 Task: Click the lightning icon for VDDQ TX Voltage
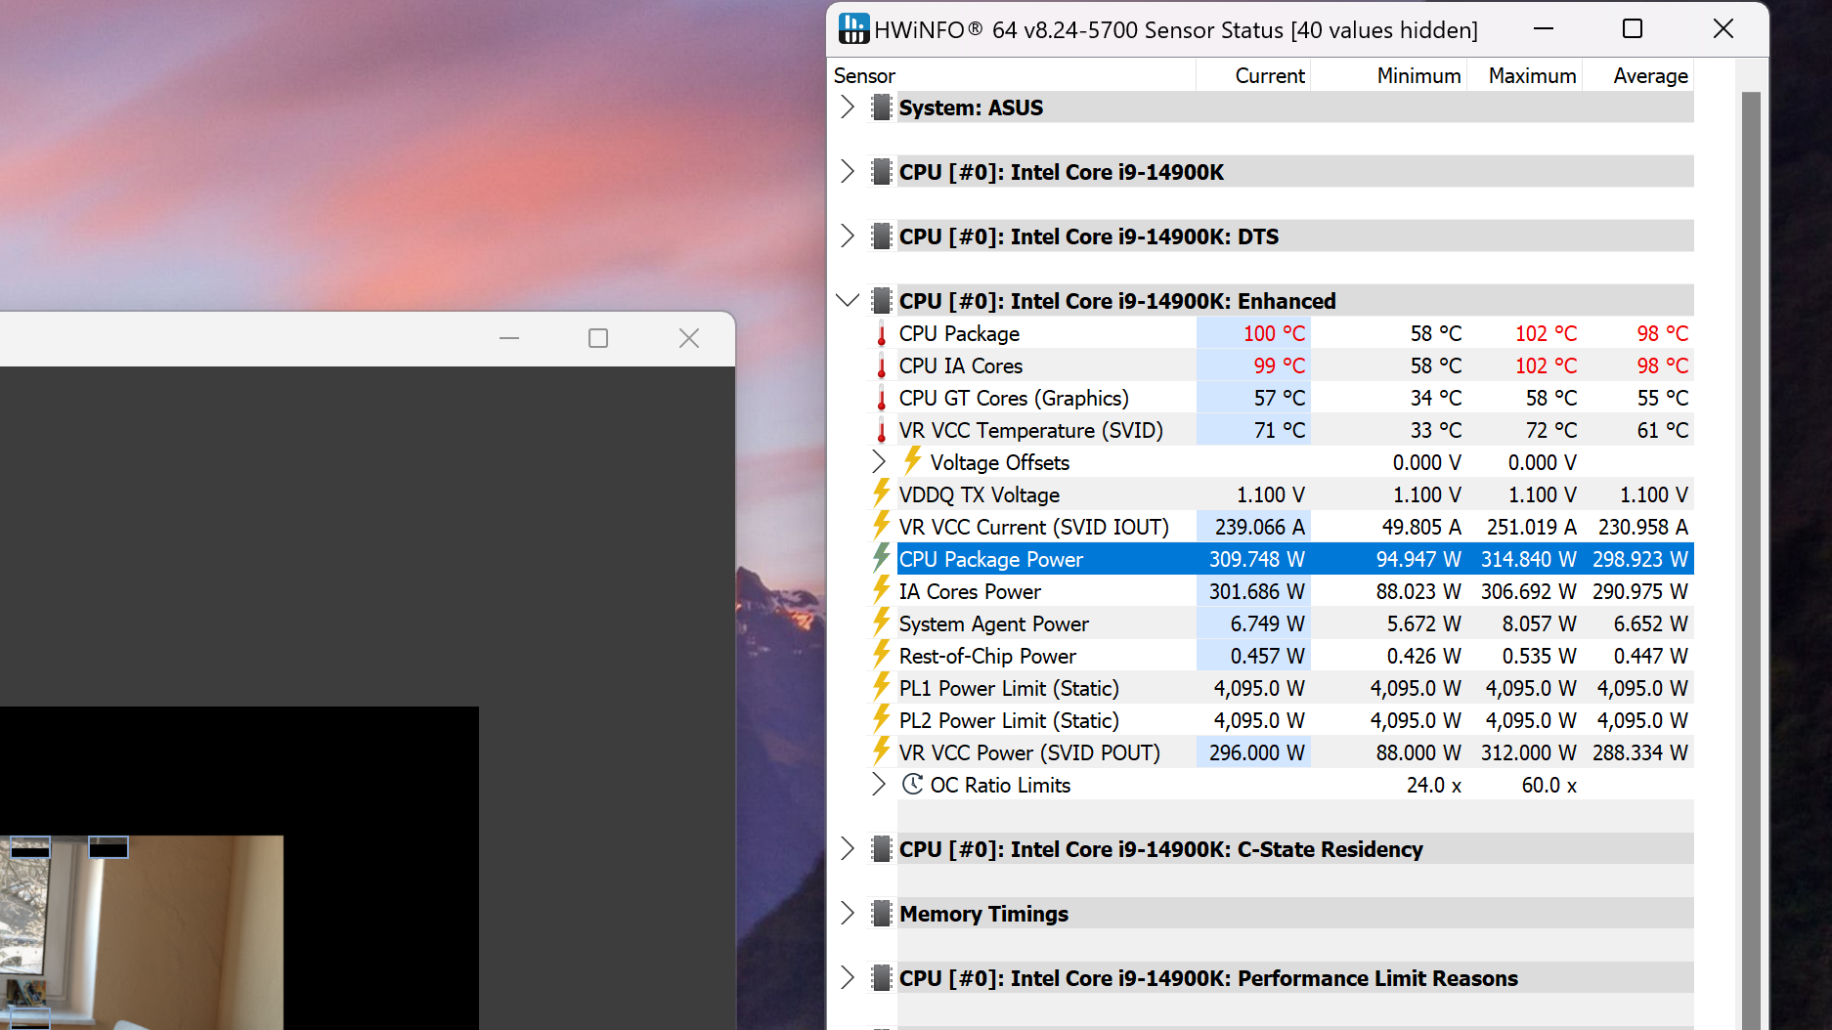(882, 493)
